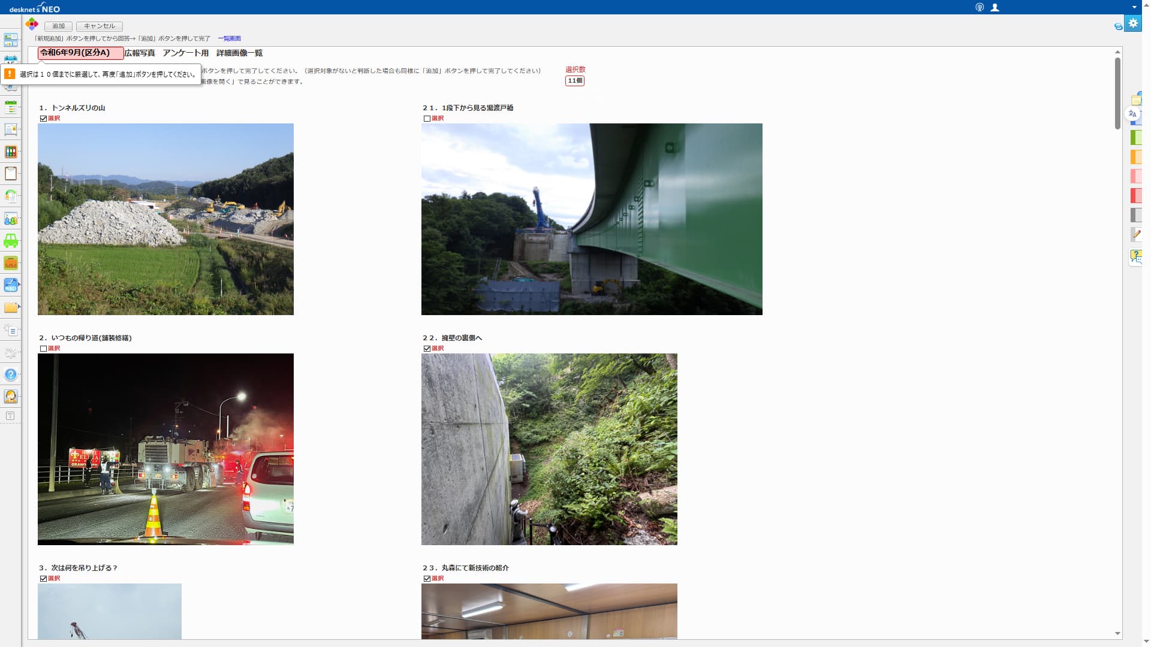Screen dimensions: 1151x647
Task: Open the 一覧画面 link
Action: (229, 39)
